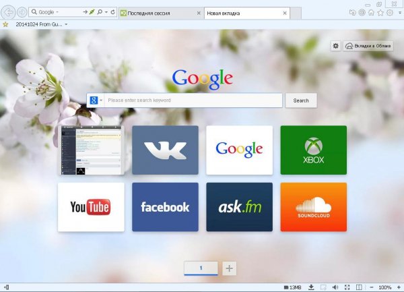Mute sound with the speaker icon

[x=335, y=287]
